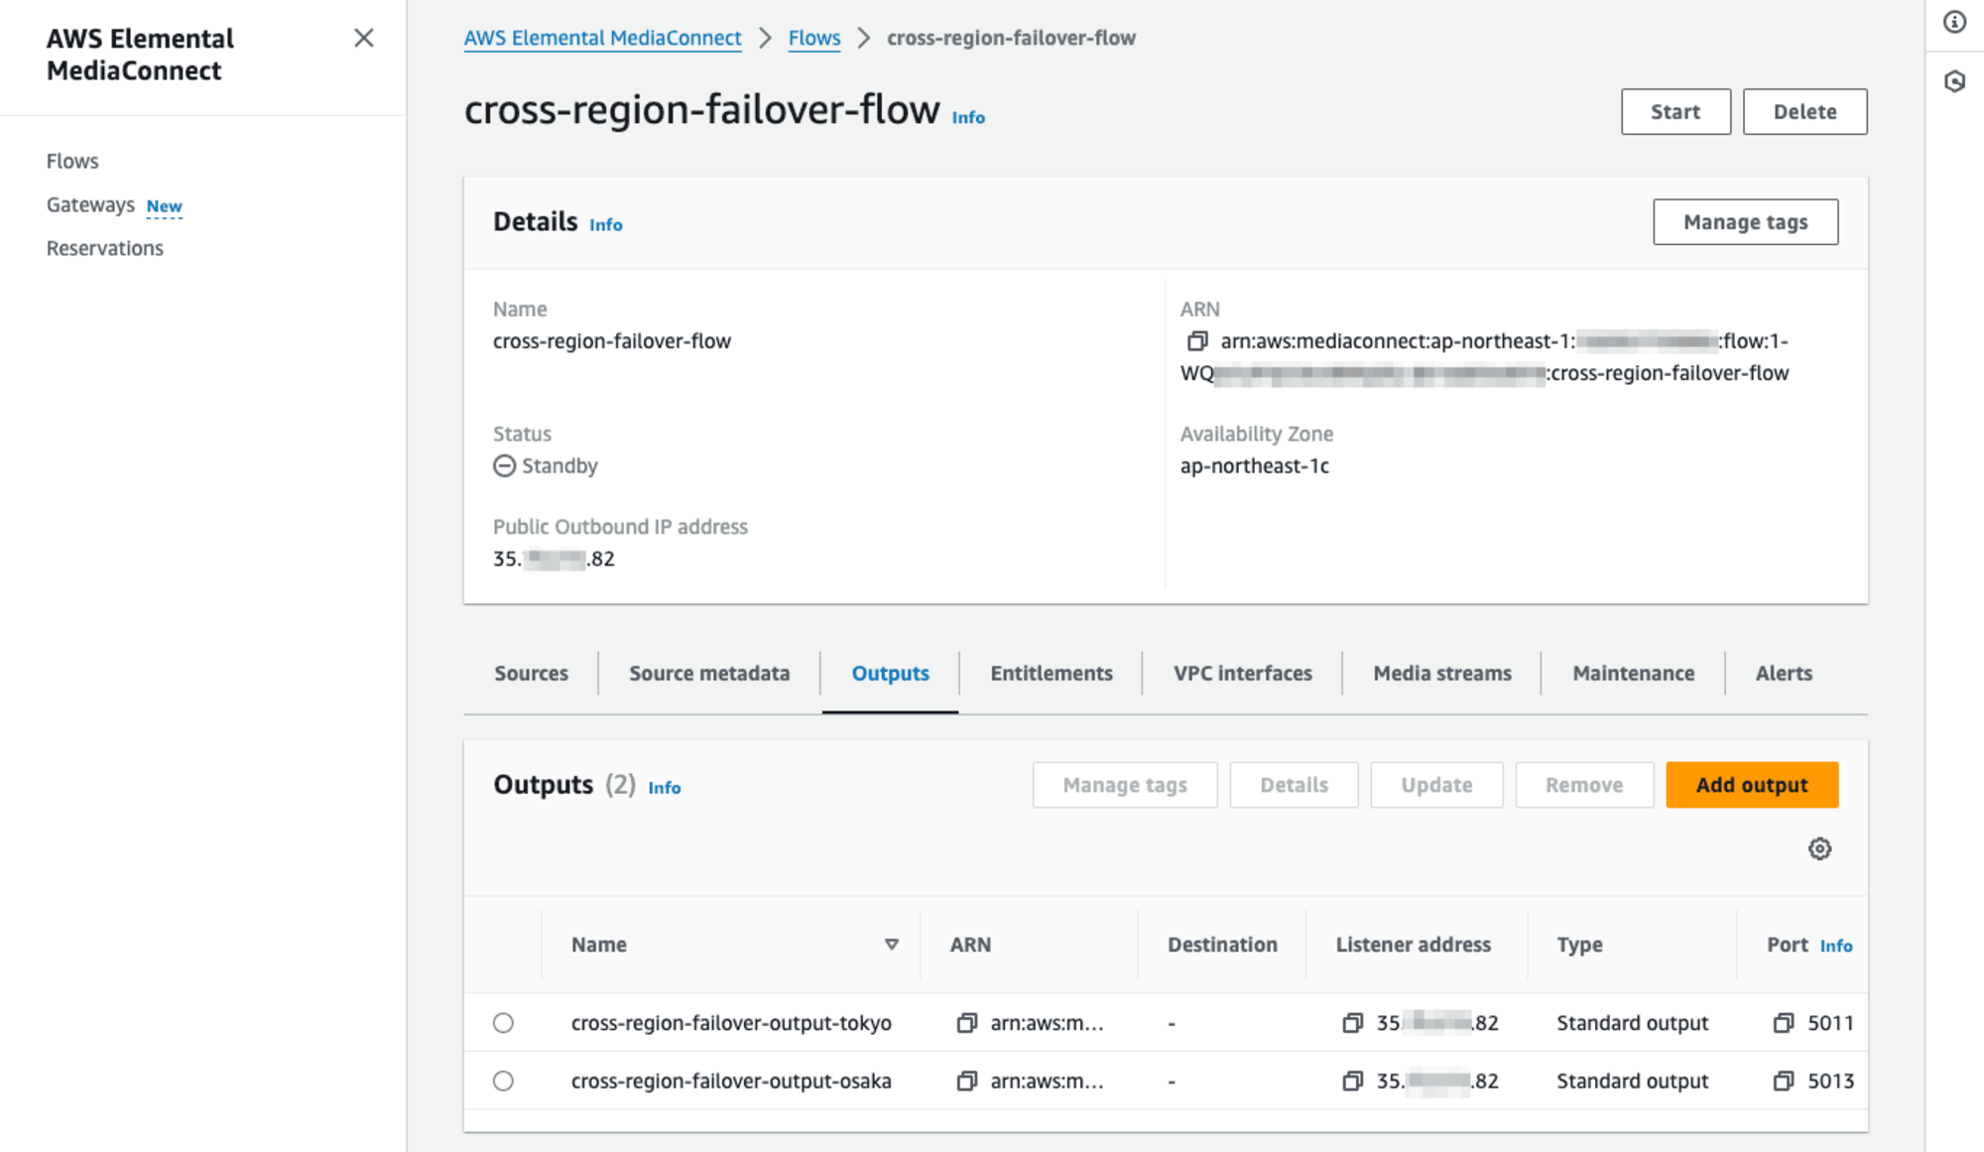Go to the Maintenance tab
Viewport: 1984px width, 1152px height.
pyautogui.click(x=1633, y=673)
